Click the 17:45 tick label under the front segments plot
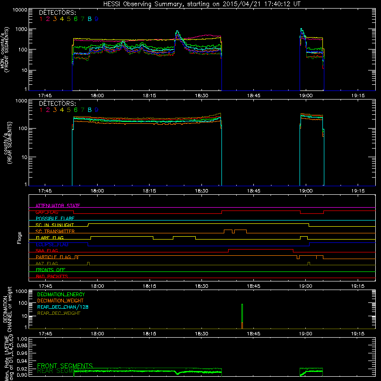 45,96
